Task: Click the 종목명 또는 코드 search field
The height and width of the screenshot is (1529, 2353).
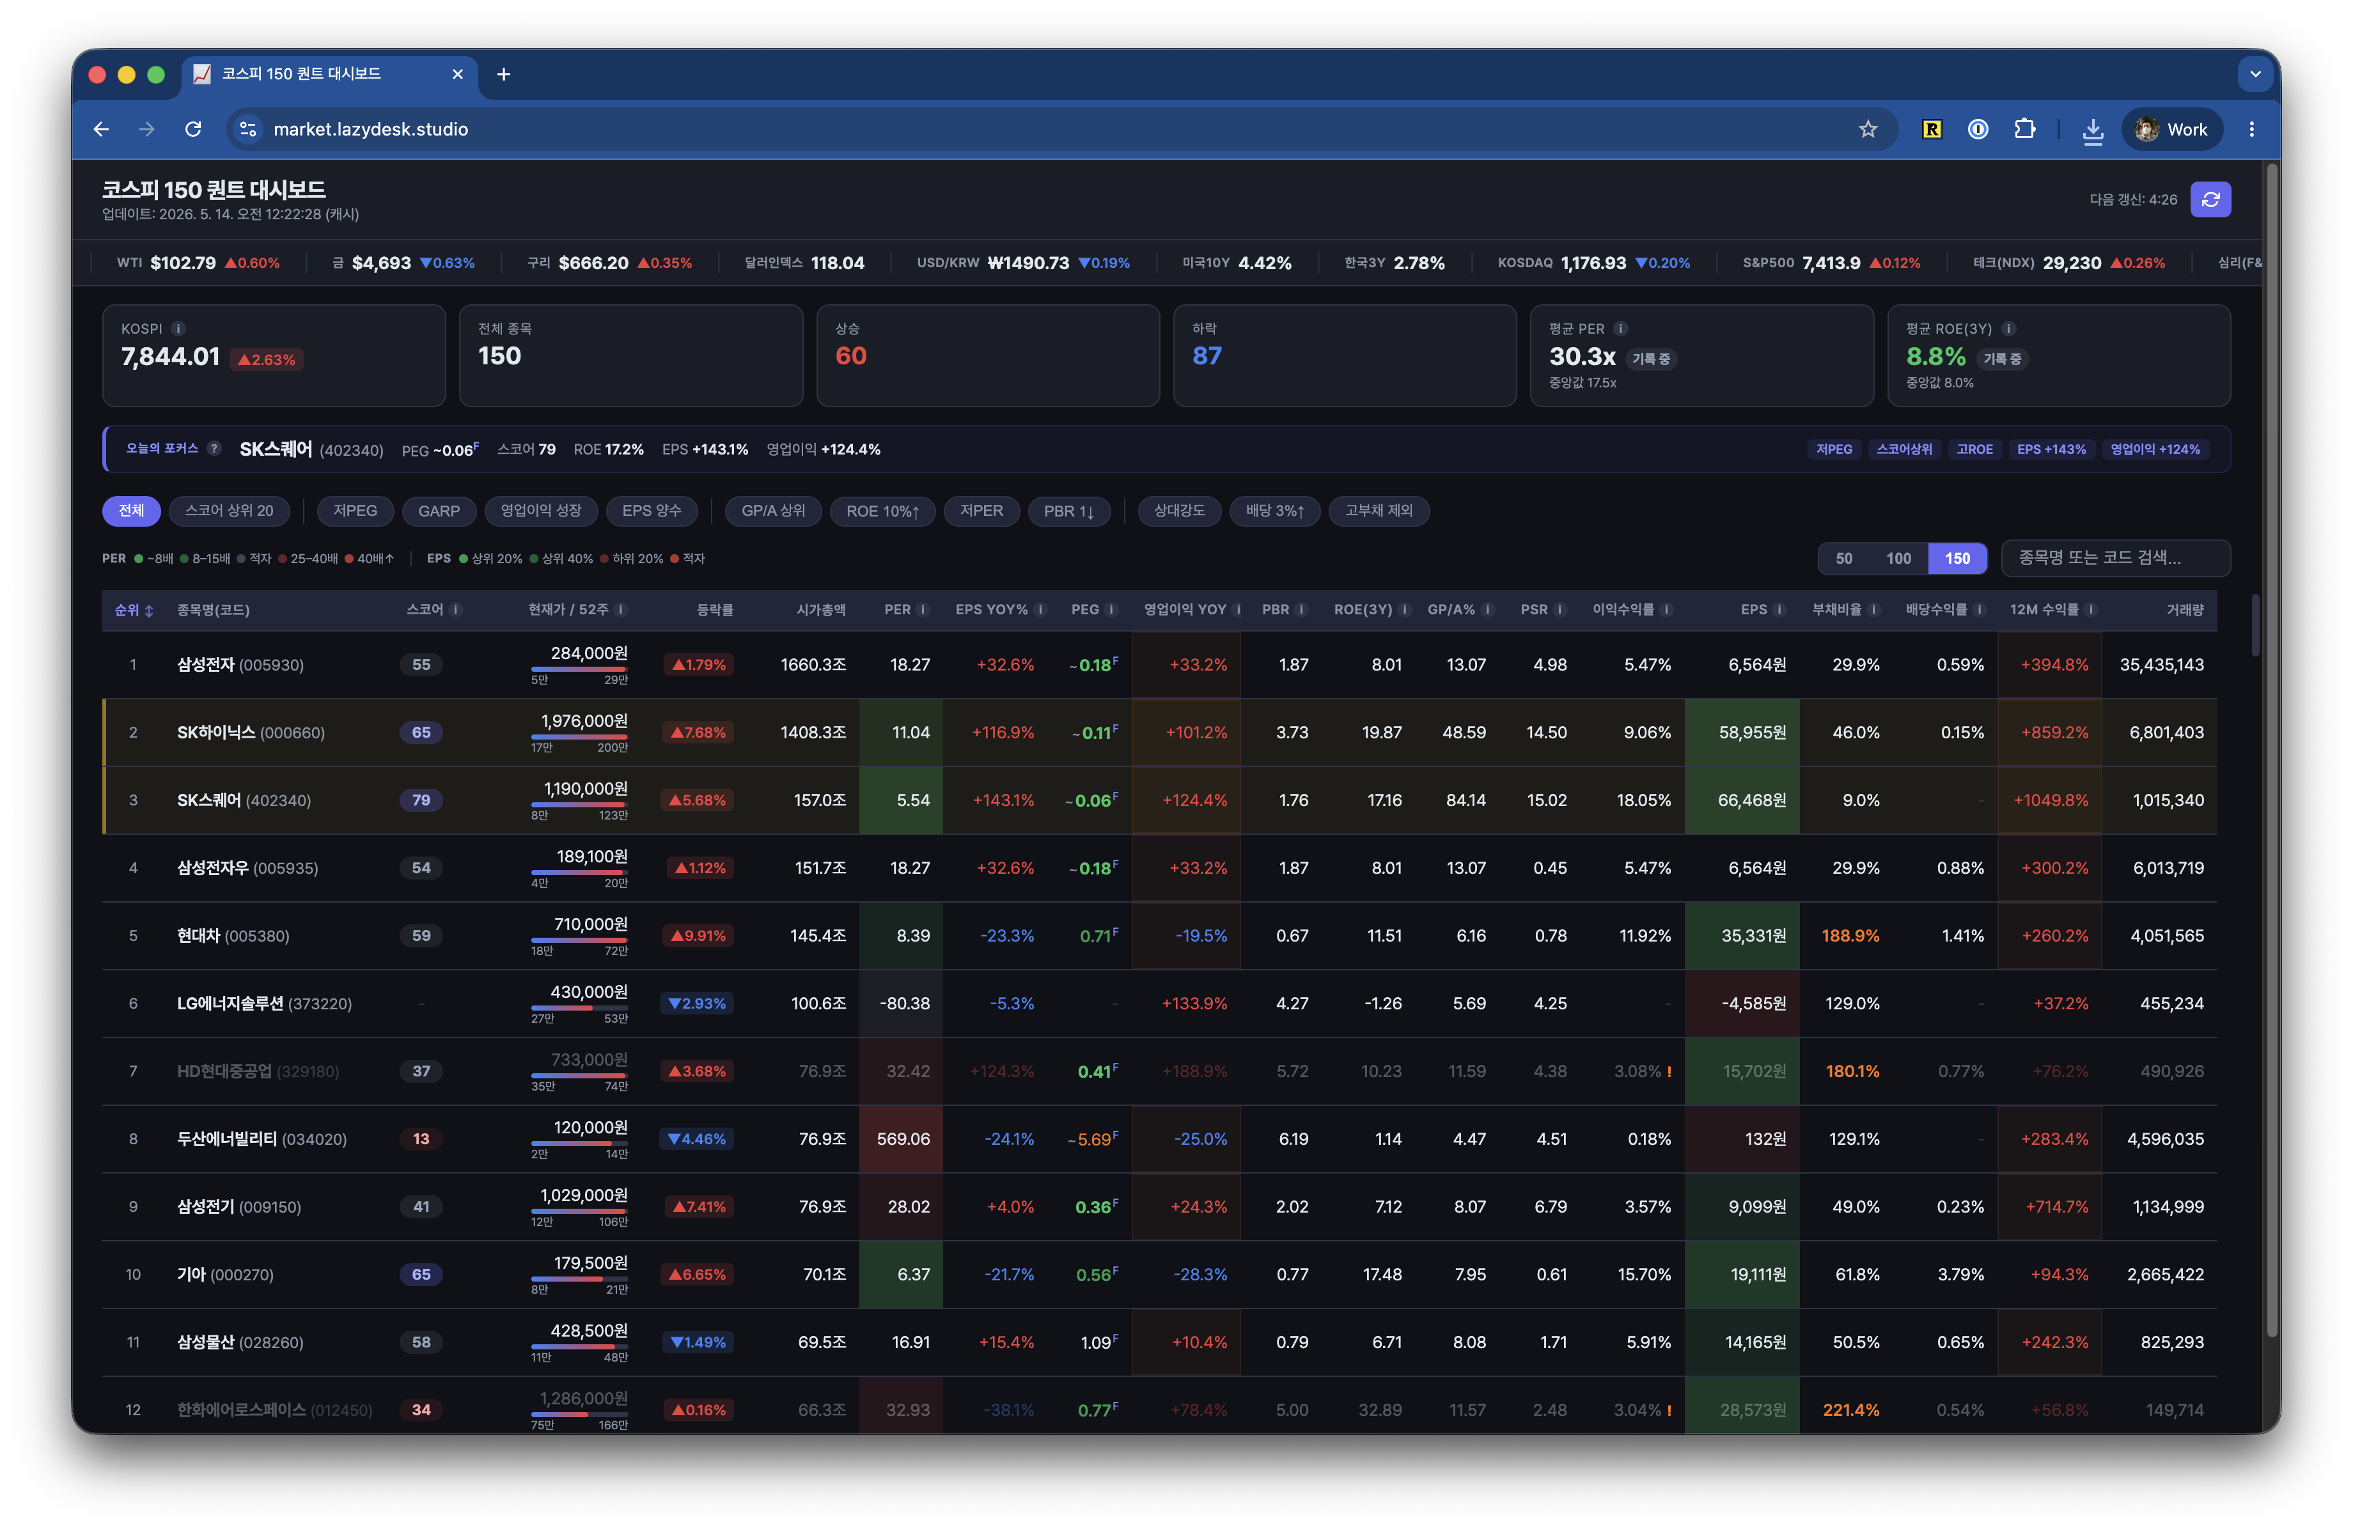Action: click(2115, 559)
